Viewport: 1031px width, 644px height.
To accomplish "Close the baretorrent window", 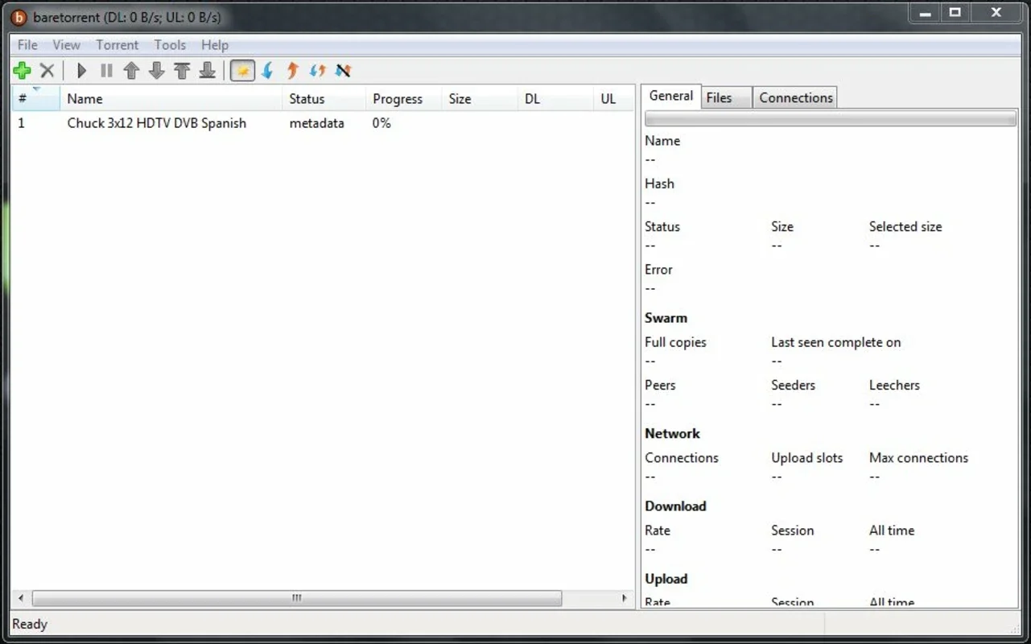I will tap(996, 13).
